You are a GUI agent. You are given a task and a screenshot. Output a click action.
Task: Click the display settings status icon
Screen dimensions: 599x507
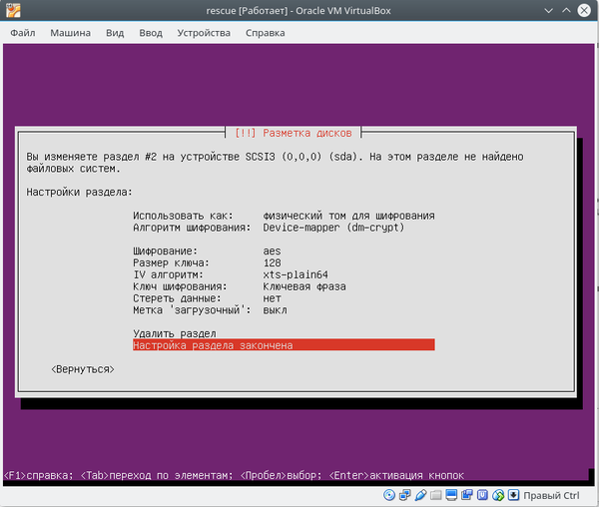click(451, 495)
